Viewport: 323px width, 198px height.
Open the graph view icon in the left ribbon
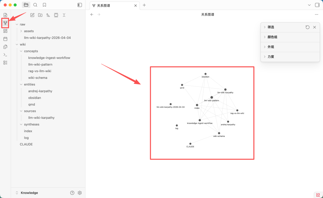pos(5,23)
